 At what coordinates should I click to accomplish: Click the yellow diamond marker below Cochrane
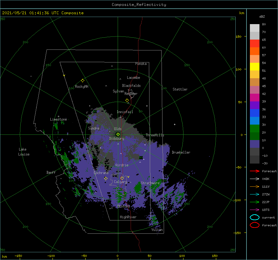[106, 178]
